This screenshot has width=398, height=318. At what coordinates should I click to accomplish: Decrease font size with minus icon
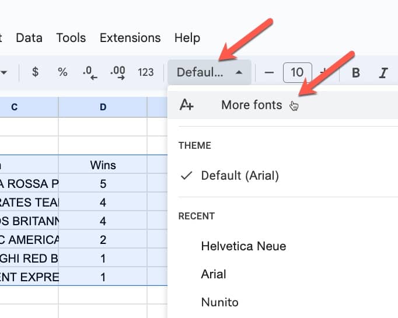tap(269, 72)
